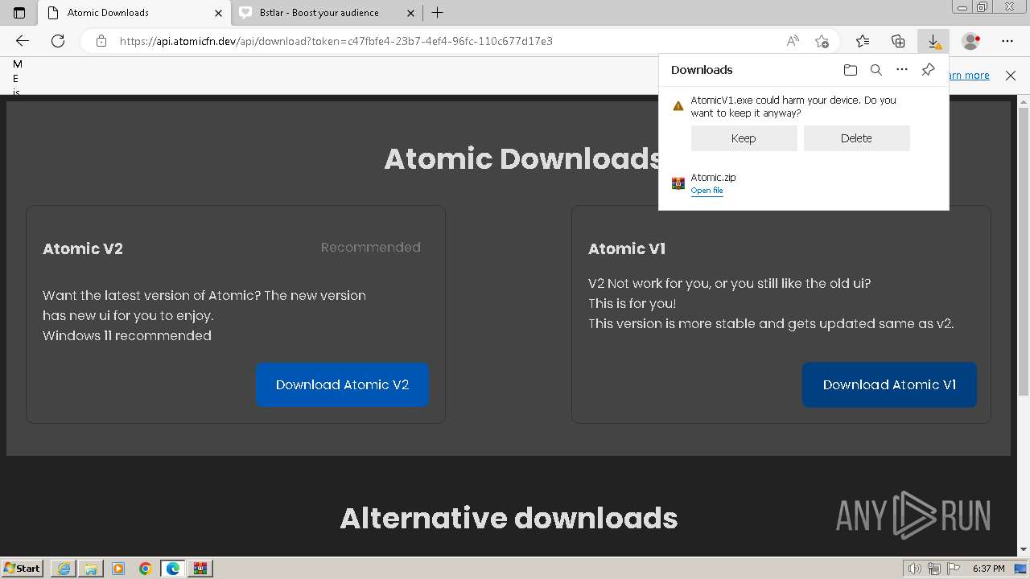Search downloads with magnifier icon
The height and width of the screenshot is (579, 1030).
(876, 70)
